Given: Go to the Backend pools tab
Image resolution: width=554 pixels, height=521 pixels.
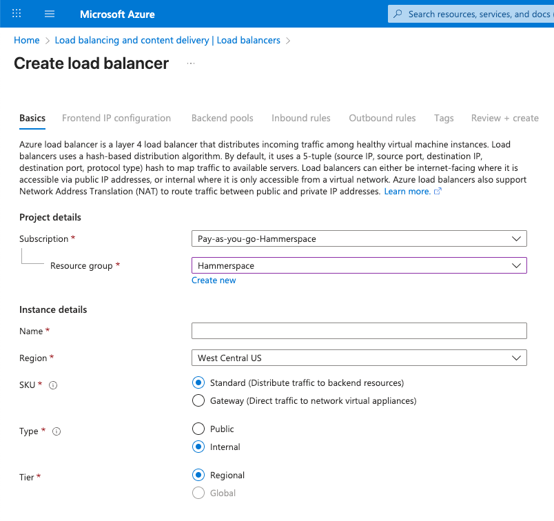Looking at the screenshot, I should (223, 118).
